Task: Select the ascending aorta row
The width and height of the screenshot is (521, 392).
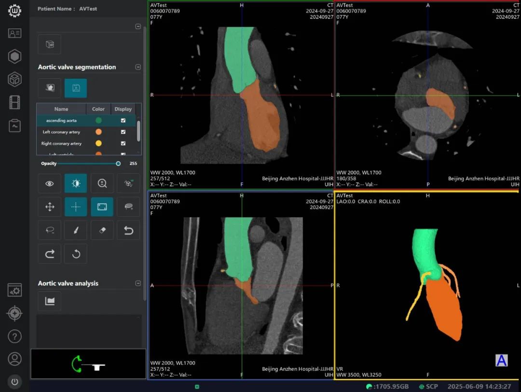Action: [61, 120]
